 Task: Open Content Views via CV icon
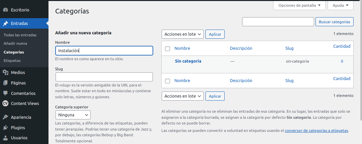click(5, 104)
